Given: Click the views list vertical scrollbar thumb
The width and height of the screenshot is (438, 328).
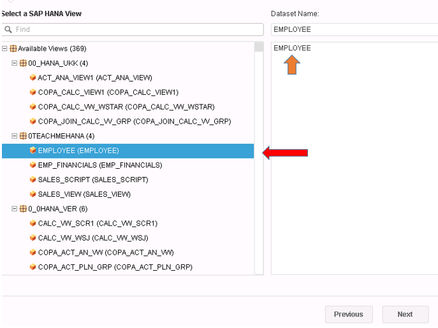Looking at the screenshot, I should pyautogui.click(x=259, y=47).
